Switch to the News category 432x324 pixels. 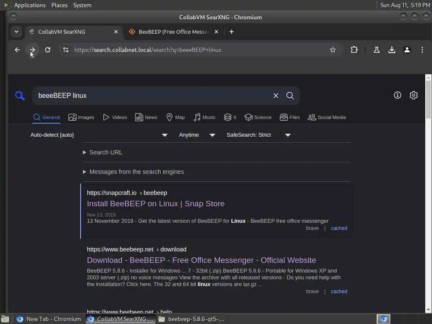pos(146,117)
